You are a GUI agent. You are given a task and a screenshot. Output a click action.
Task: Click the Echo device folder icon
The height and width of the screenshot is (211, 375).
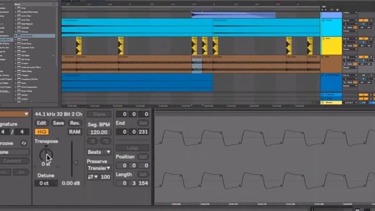19,52
